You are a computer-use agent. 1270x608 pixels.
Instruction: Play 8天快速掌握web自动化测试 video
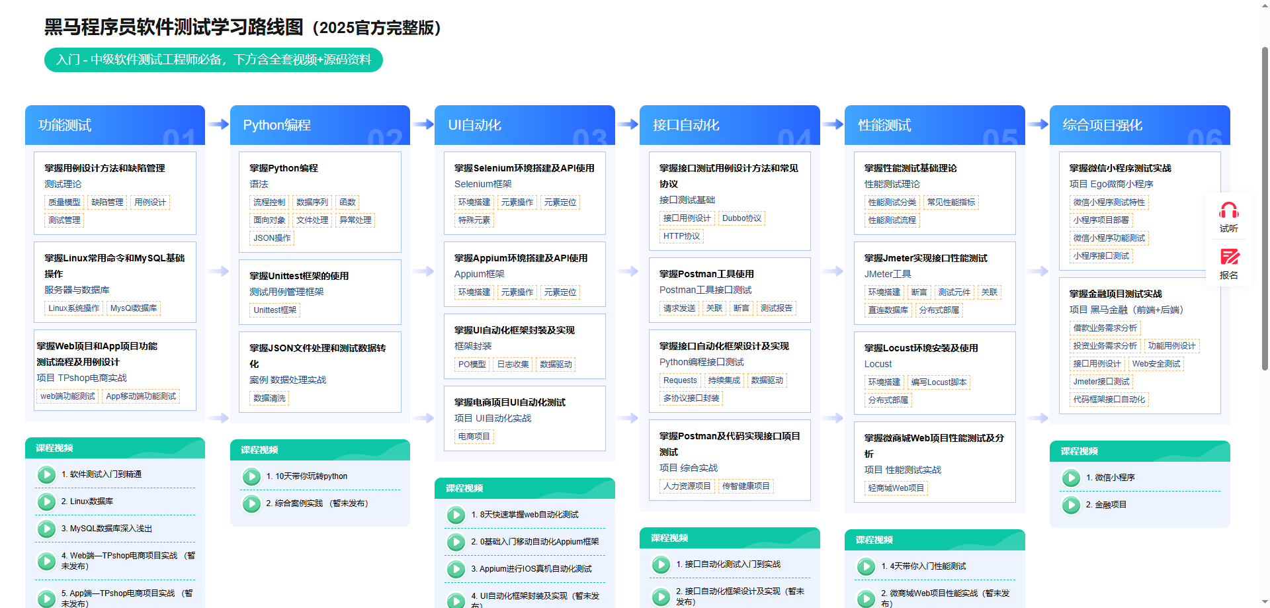click(456, 515)
